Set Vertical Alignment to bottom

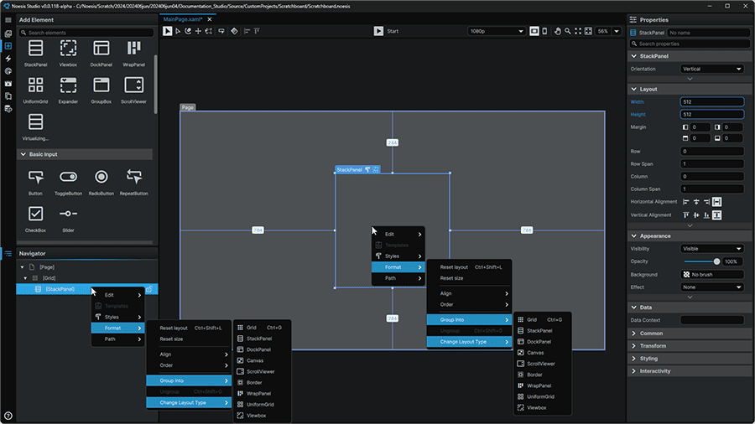(706, 215)
